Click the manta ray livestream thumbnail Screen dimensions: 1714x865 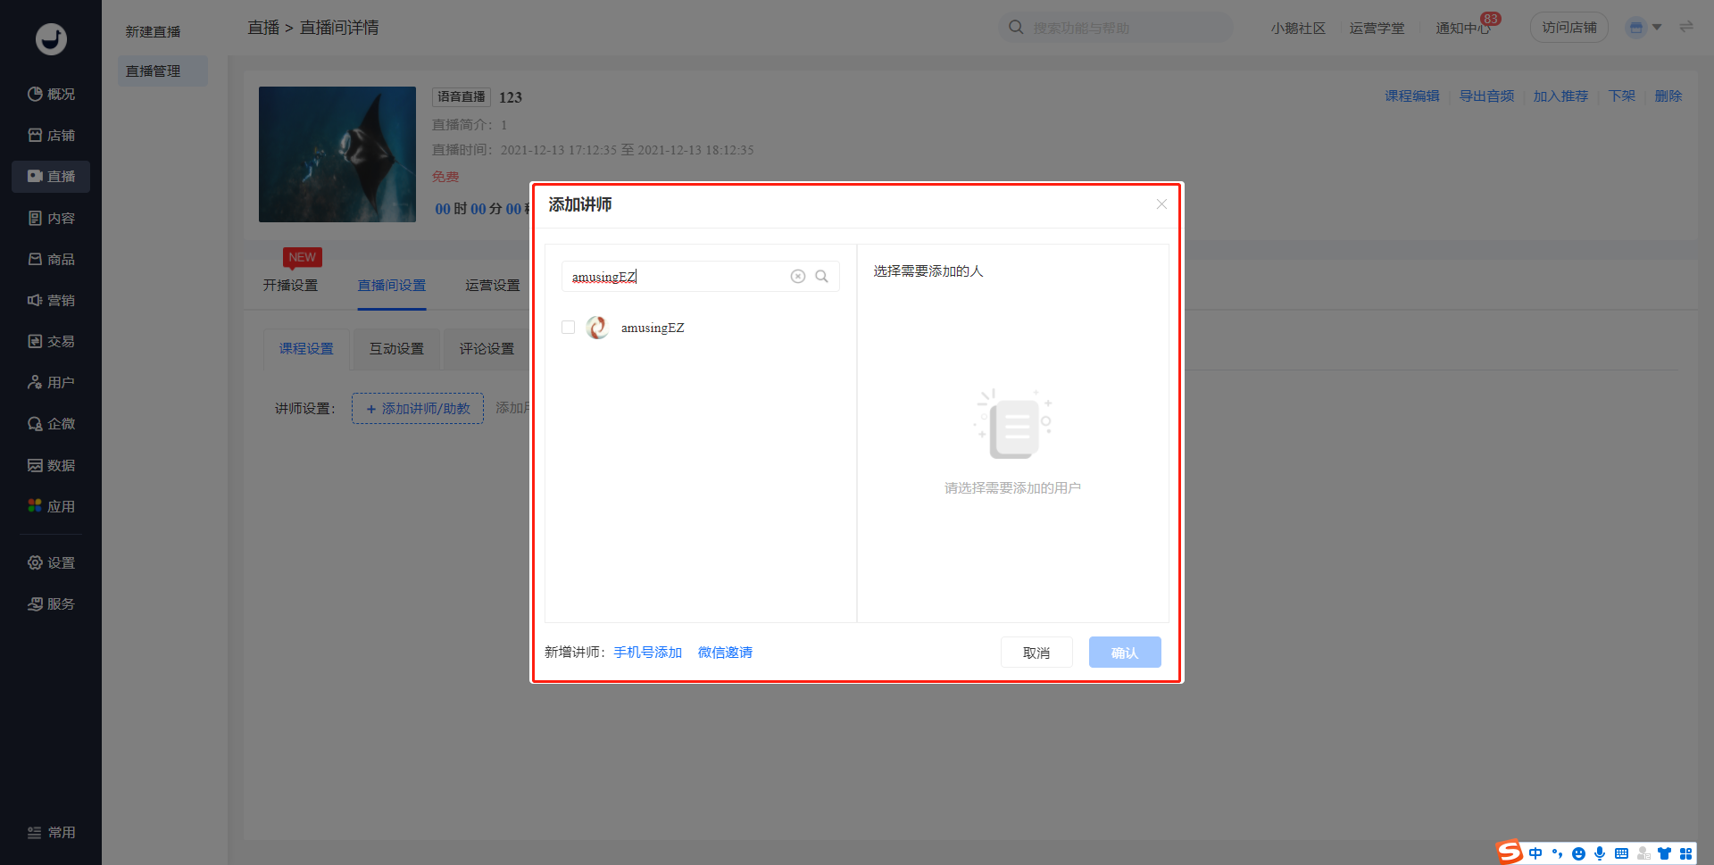pyautogui.click(x=337, y=154)
